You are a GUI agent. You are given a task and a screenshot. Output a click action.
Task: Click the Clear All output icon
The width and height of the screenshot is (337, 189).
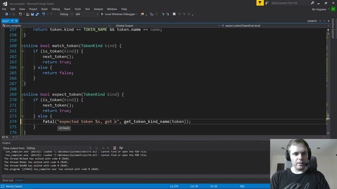114,148
